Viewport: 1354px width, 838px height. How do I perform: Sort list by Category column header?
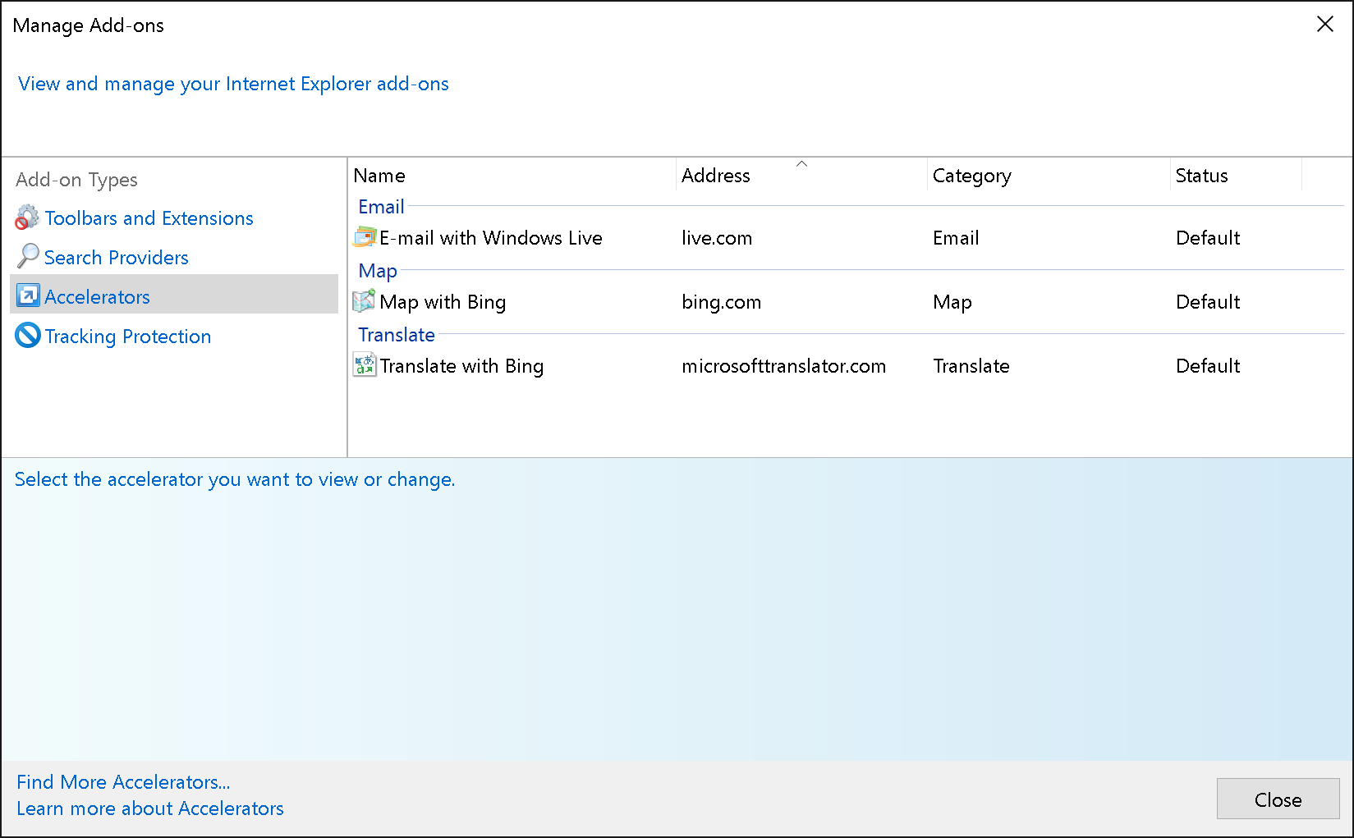(1049, 176)
